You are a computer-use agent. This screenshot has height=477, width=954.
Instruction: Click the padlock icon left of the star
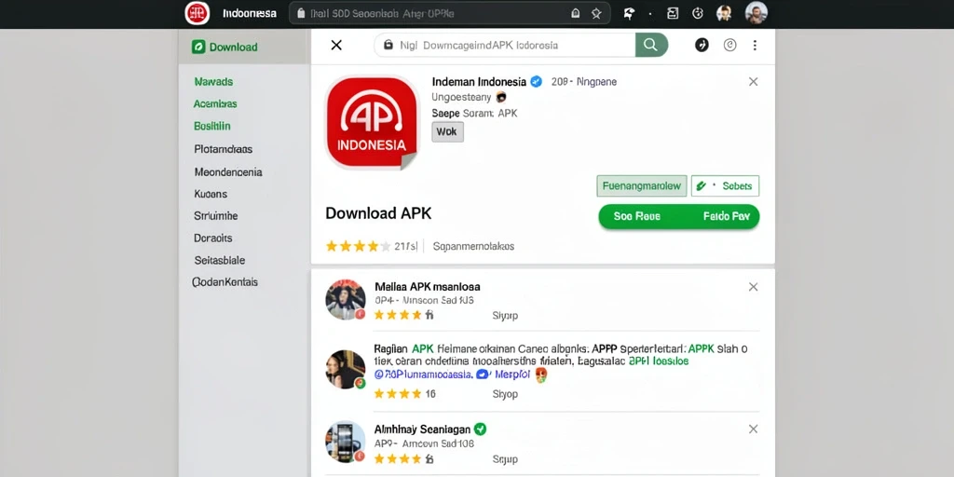click(x=575, y=13)
